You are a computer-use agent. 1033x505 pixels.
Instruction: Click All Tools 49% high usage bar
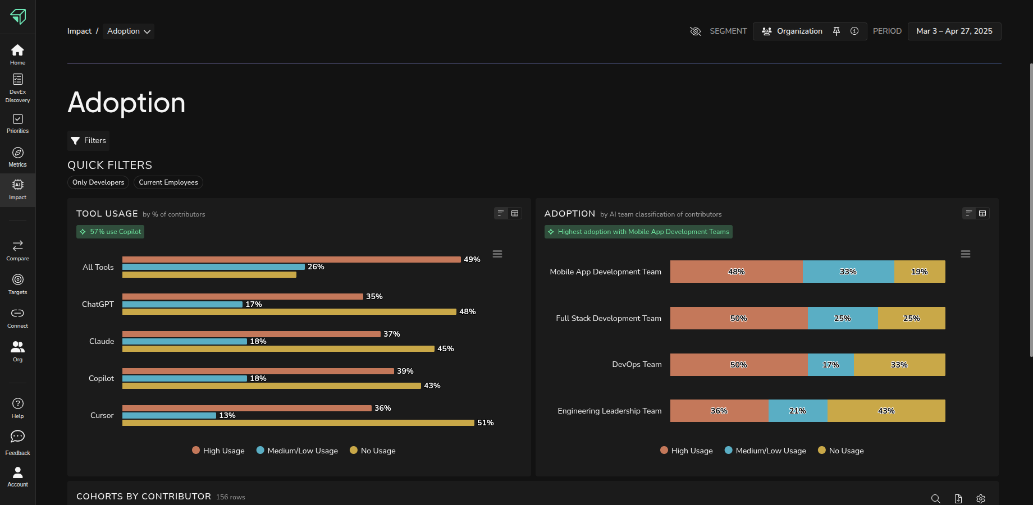point(291,259)
